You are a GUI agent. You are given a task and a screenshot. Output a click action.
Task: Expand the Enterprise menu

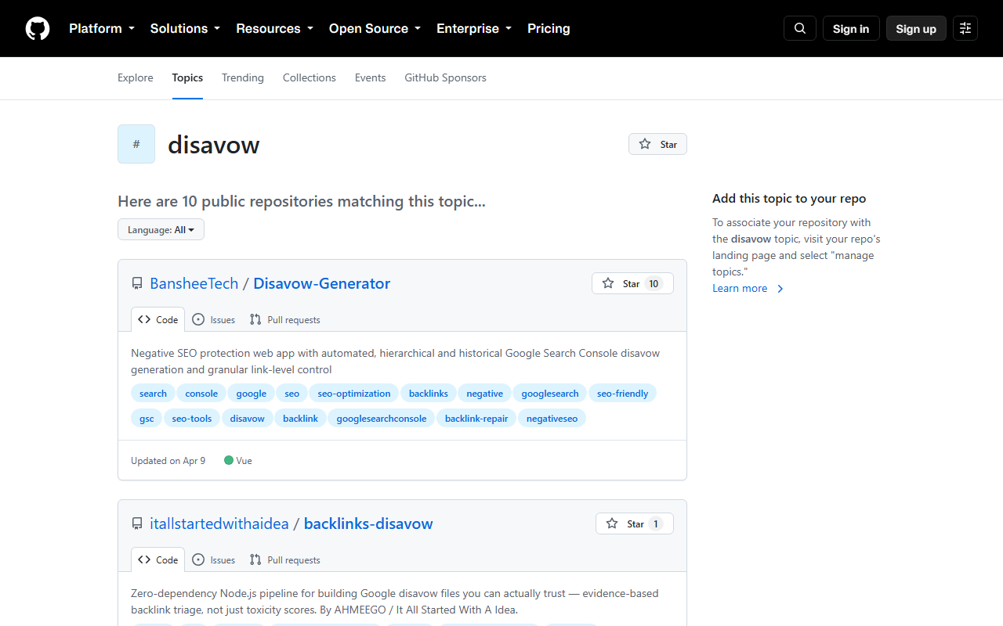(474, 28)
